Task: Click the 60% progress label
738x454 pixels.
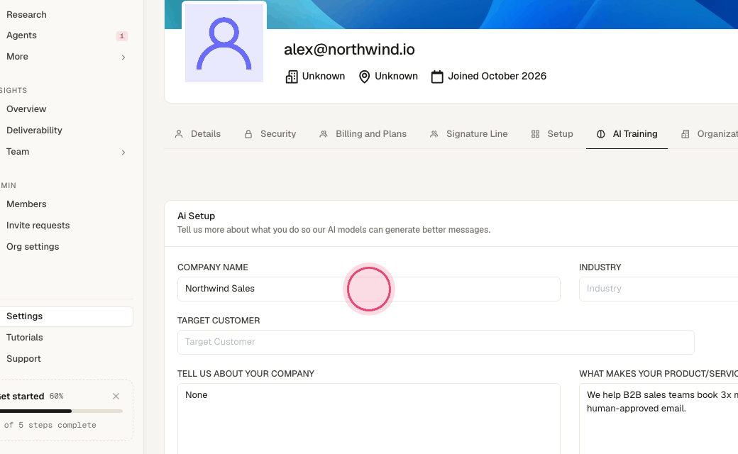Action: [x=57, y=396]
